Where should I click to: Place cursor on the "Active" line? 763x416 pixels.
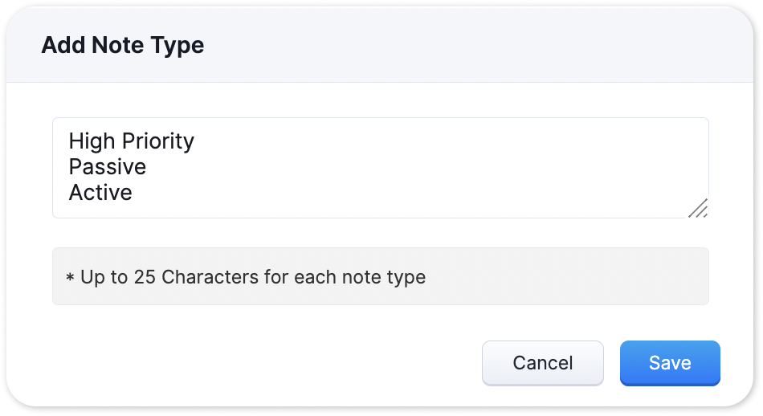tap(100, 193)
